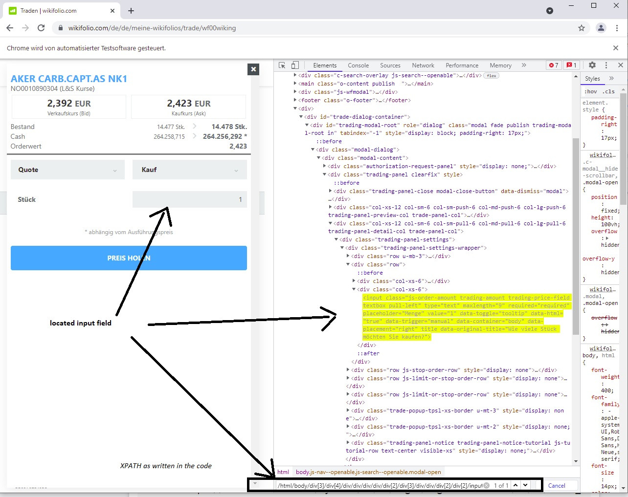Open the Quote order type dropdown
The height and width of the screenshot is (497, 628).
68,170
